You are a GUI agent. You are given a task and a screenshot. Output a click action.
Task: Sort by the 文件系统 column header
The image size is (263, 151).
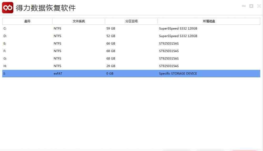pos(79,21)
